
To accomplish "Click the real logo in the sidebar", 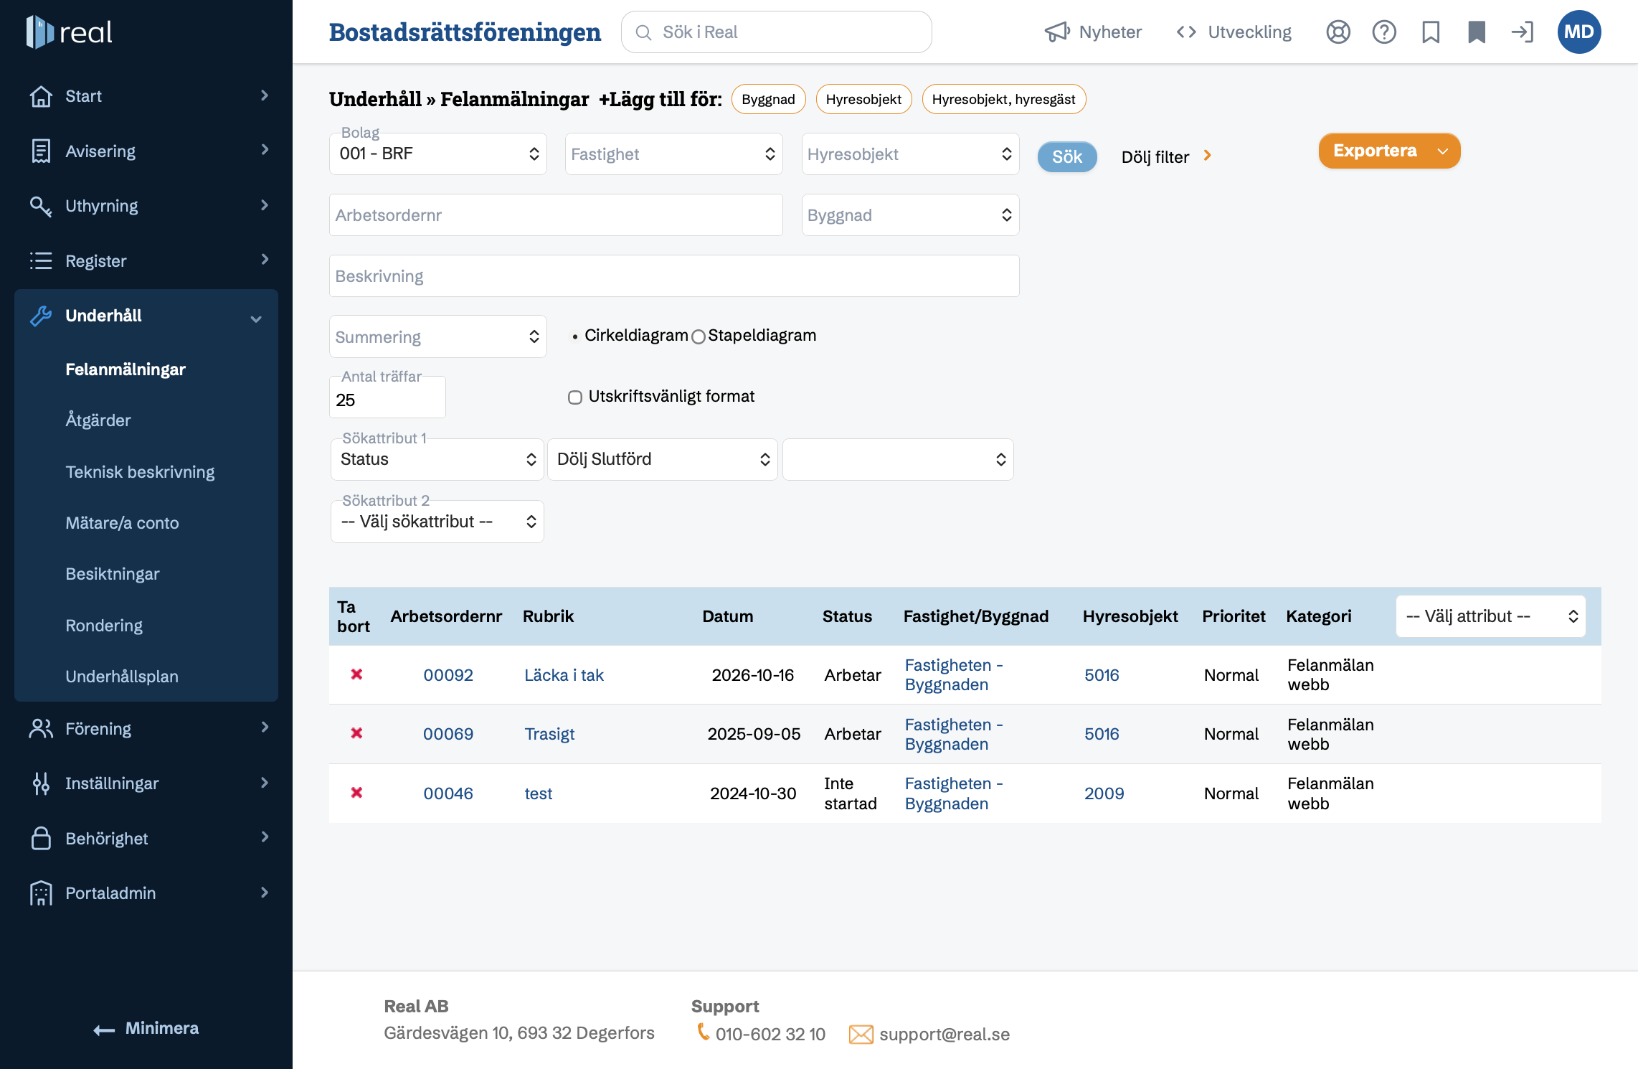I will click(x=69, y=32).
